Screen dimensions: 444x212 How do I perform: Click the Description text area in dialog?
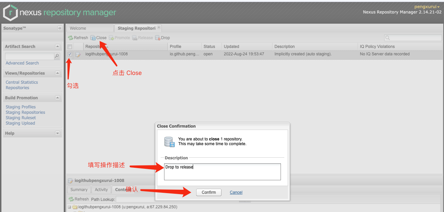coord(223,172)
